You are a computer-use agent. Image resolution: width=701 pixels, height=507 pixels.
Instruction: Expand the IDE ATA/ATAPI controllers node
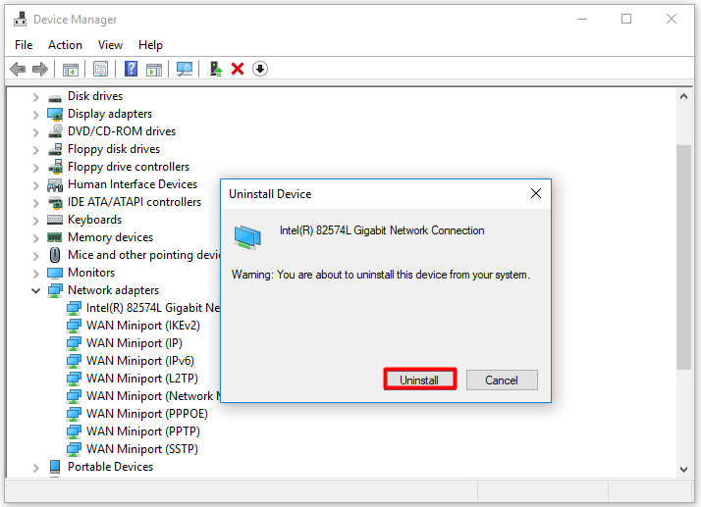[x=35, y=203]
